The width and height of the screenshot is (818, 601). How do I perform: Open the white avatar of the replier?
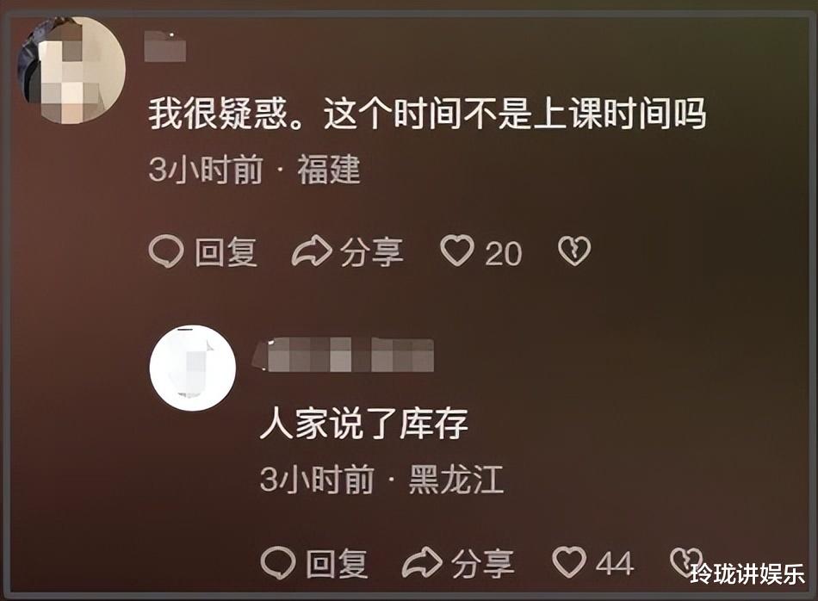coord(193,368)
